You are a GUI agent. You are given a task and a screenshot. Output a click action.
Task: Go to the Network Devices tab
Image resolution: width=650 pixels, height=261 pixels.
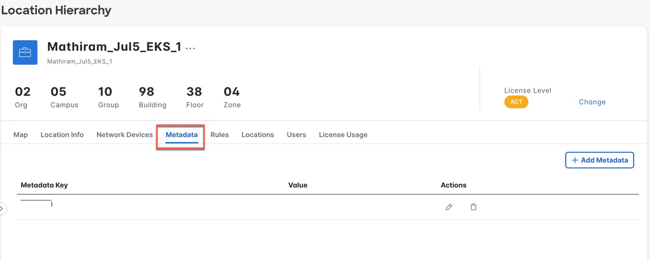[125, 135]
